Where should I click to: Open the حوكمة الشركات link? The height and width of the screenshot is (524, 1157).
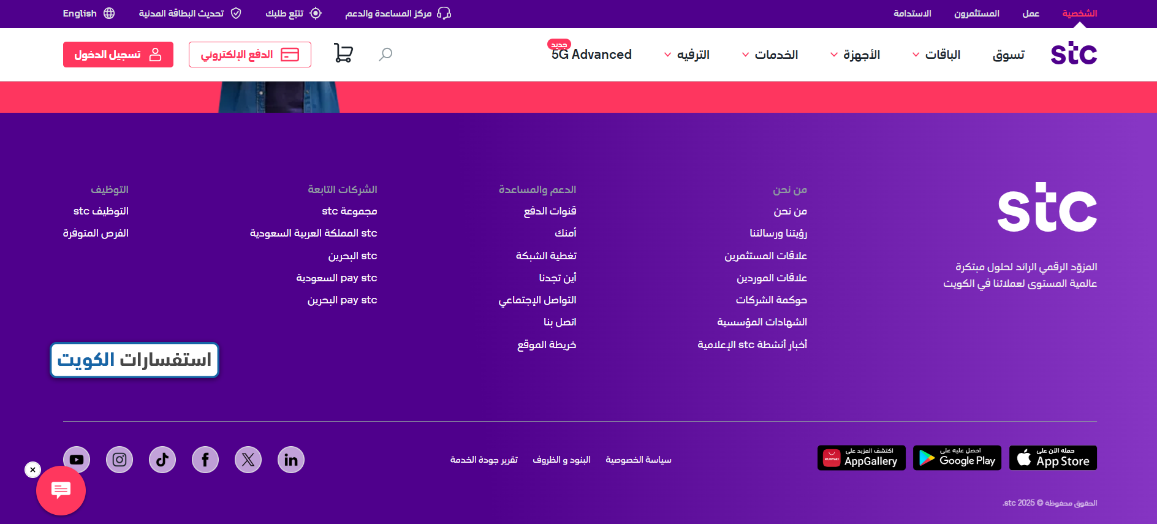772,300
